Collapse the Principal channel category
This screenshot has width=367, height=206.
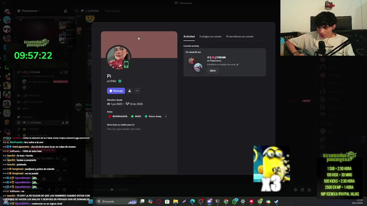click(x=26, y=117)
